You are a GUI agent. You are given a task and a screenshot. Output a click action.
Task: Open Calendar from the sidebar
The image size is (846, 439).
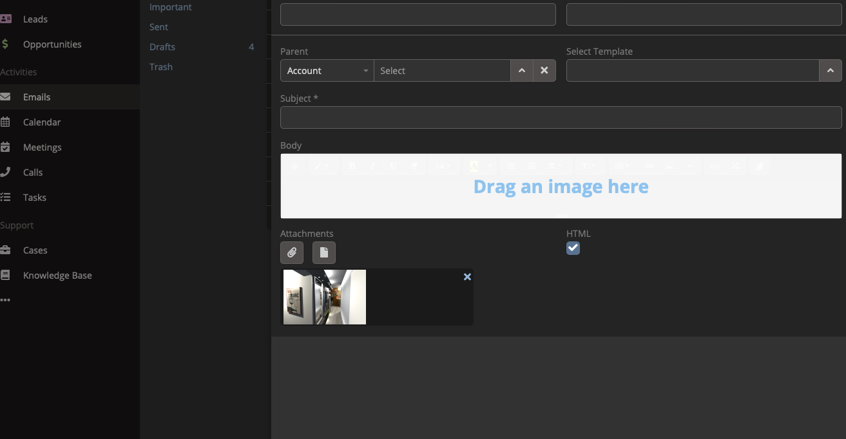point(42,122)
